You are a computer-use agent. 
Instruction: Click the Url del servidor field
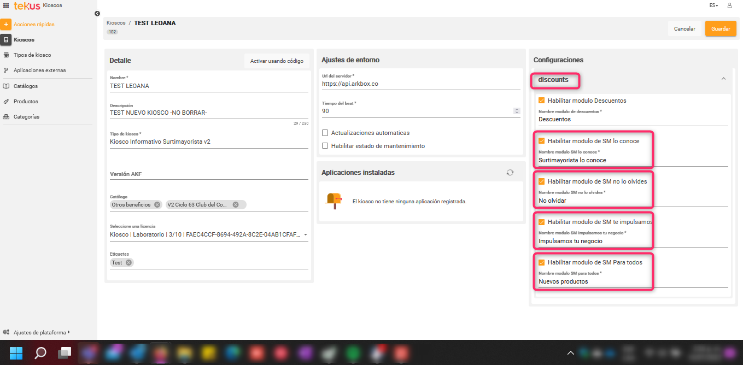pyautogui.click(x=420, y=84)
